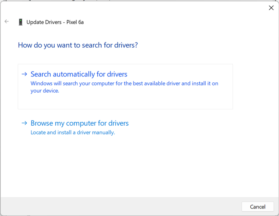Click the word 'Search' in first option title
279x216 pixels.
[41, 74]
